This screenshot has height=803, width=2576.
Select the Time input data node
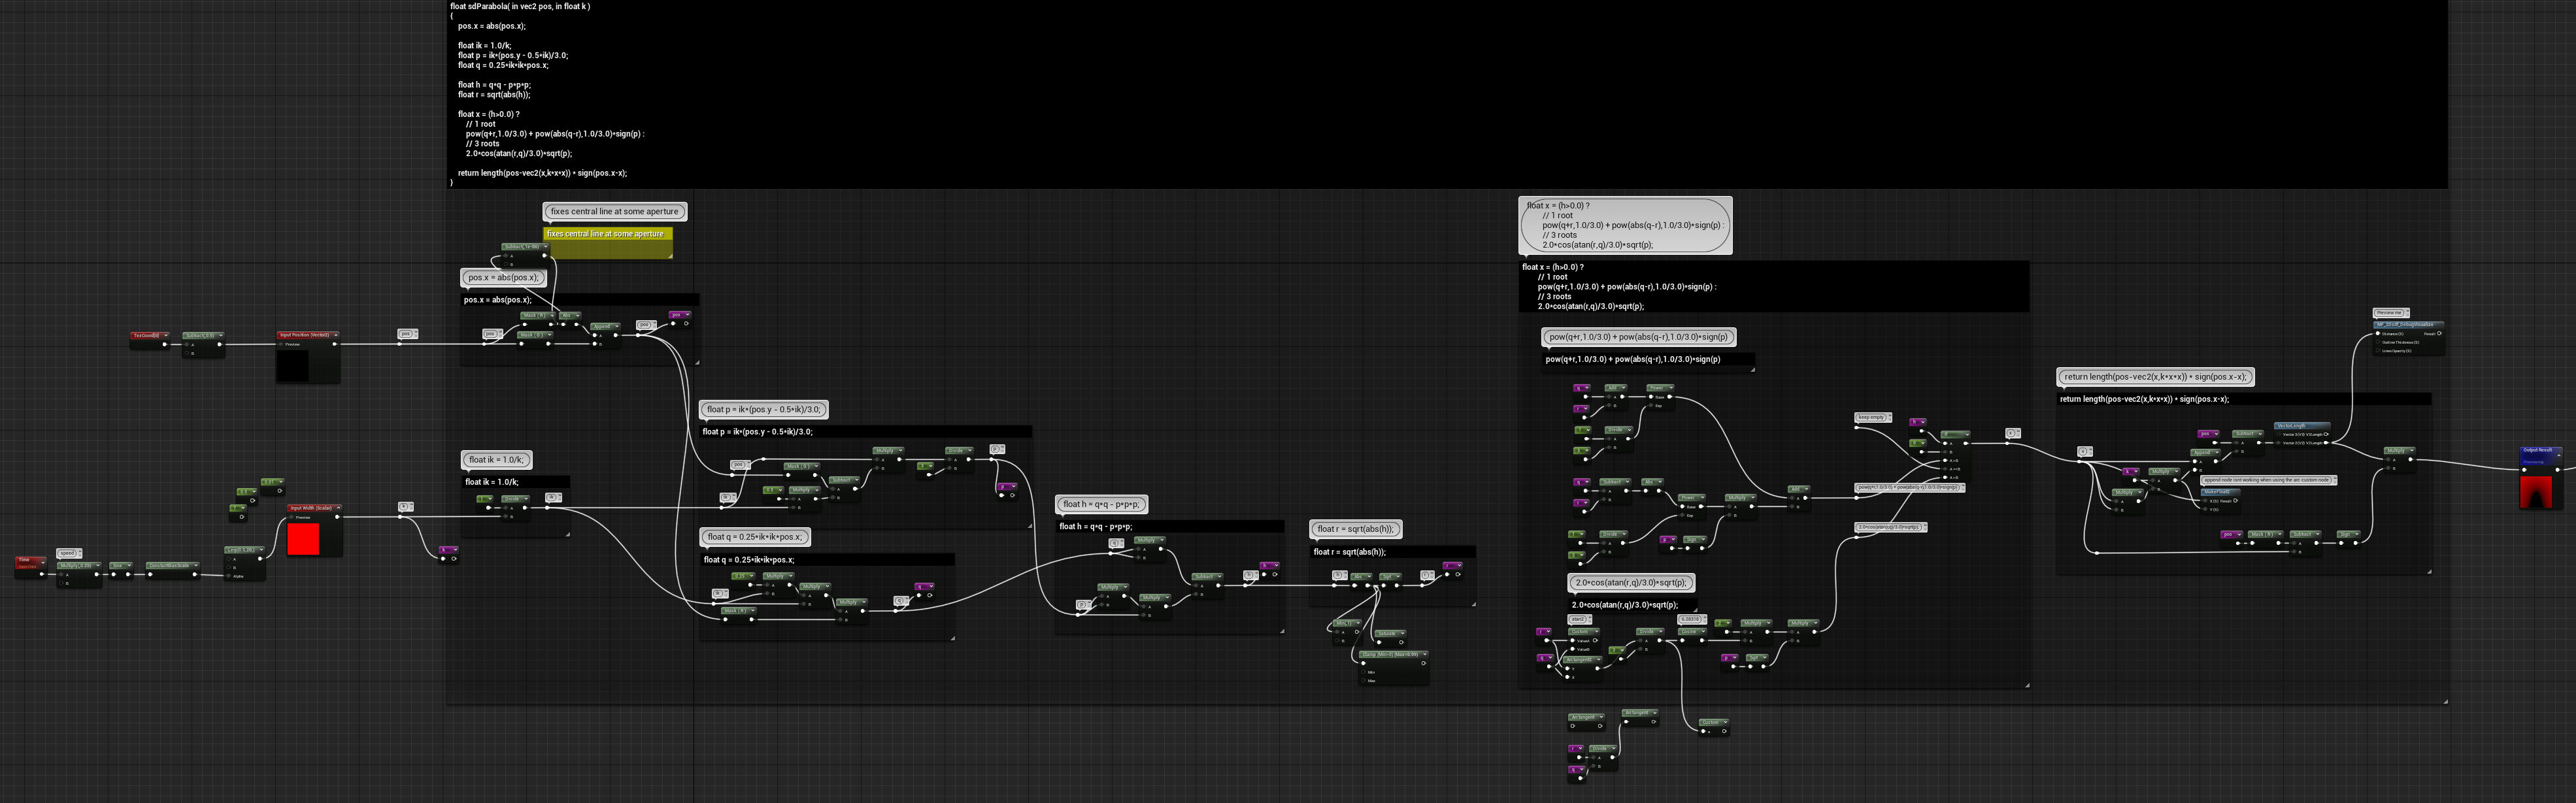click(x=29, y=564)
